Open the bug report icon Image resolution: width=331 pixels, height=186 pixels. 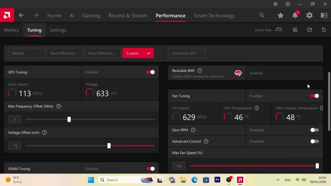pyautogui.click(x=275, y=4)
